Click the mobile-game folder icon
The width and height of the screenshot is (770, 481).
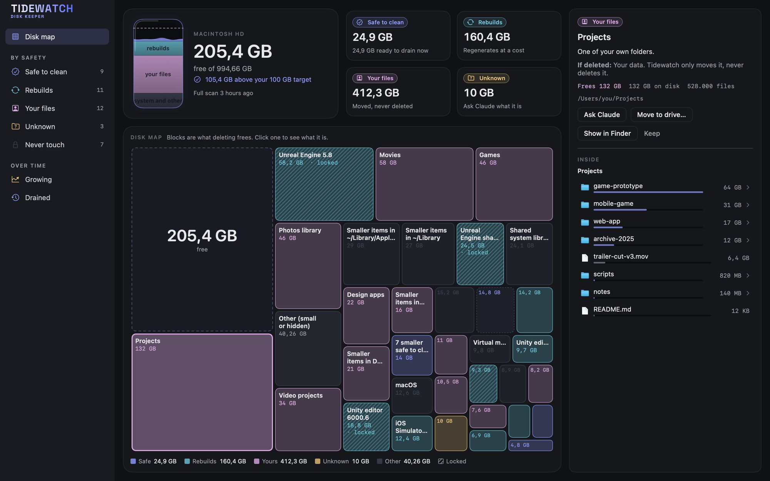[x=585, y=205]
